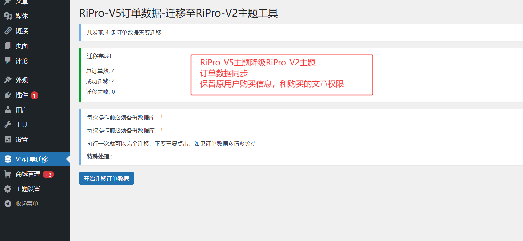Click the 主题设置 gear icon
Viewport: 523px width, 241px height.
(x=8, y=189)
